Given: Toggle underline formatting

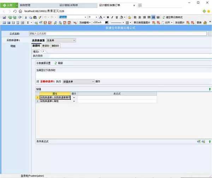Looking at the screenshot, I should [x=117, y=17].
